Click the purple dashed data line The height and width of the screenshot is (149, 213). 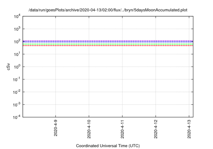(x=108, y=41)
